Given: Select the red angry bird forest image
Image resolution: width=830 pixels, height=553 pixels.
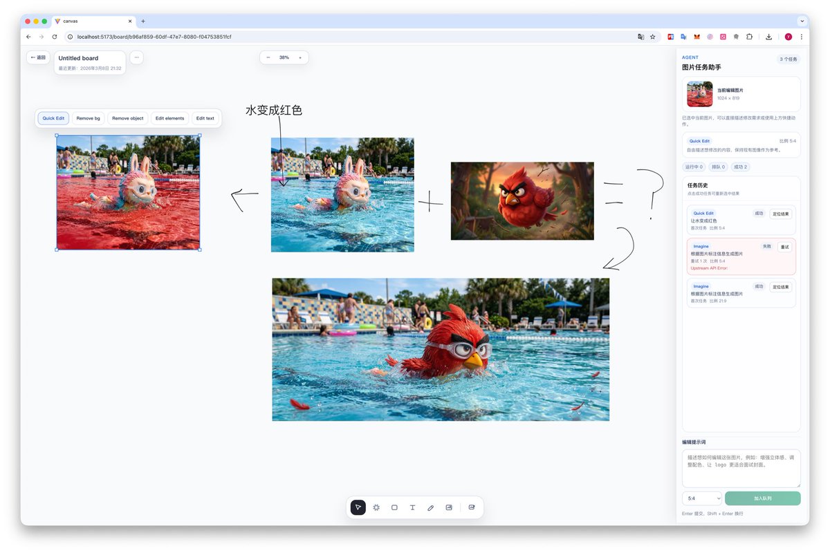Looking at the screenshot, I should tap(522, 201).
